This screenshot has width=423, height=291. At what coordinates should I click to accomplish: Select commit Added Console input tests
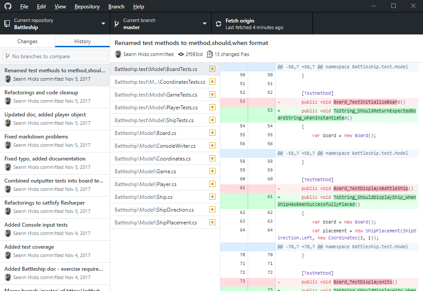55,229
